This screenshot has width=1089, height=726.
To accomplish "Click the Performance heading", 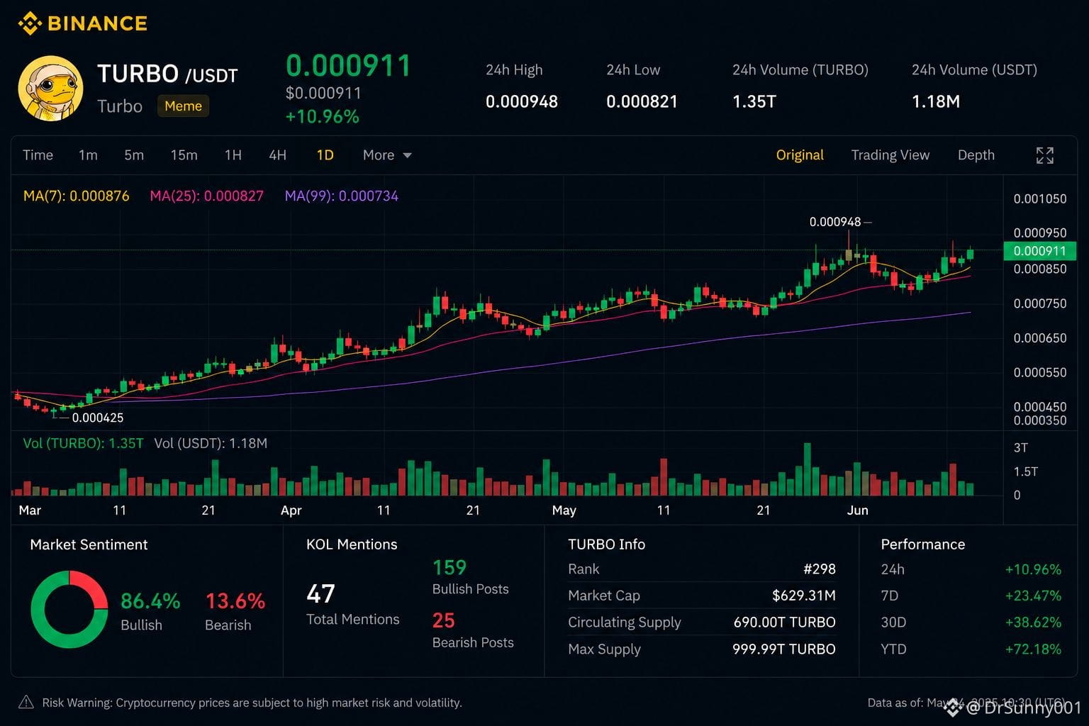I will [922, 544].
